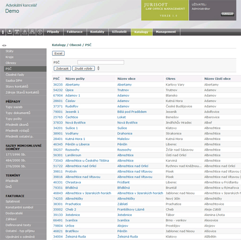This screenshot has height=240, width=241.
Task: Open the organization chart icon
Action: pyautogui.click(x=32, y=32)
